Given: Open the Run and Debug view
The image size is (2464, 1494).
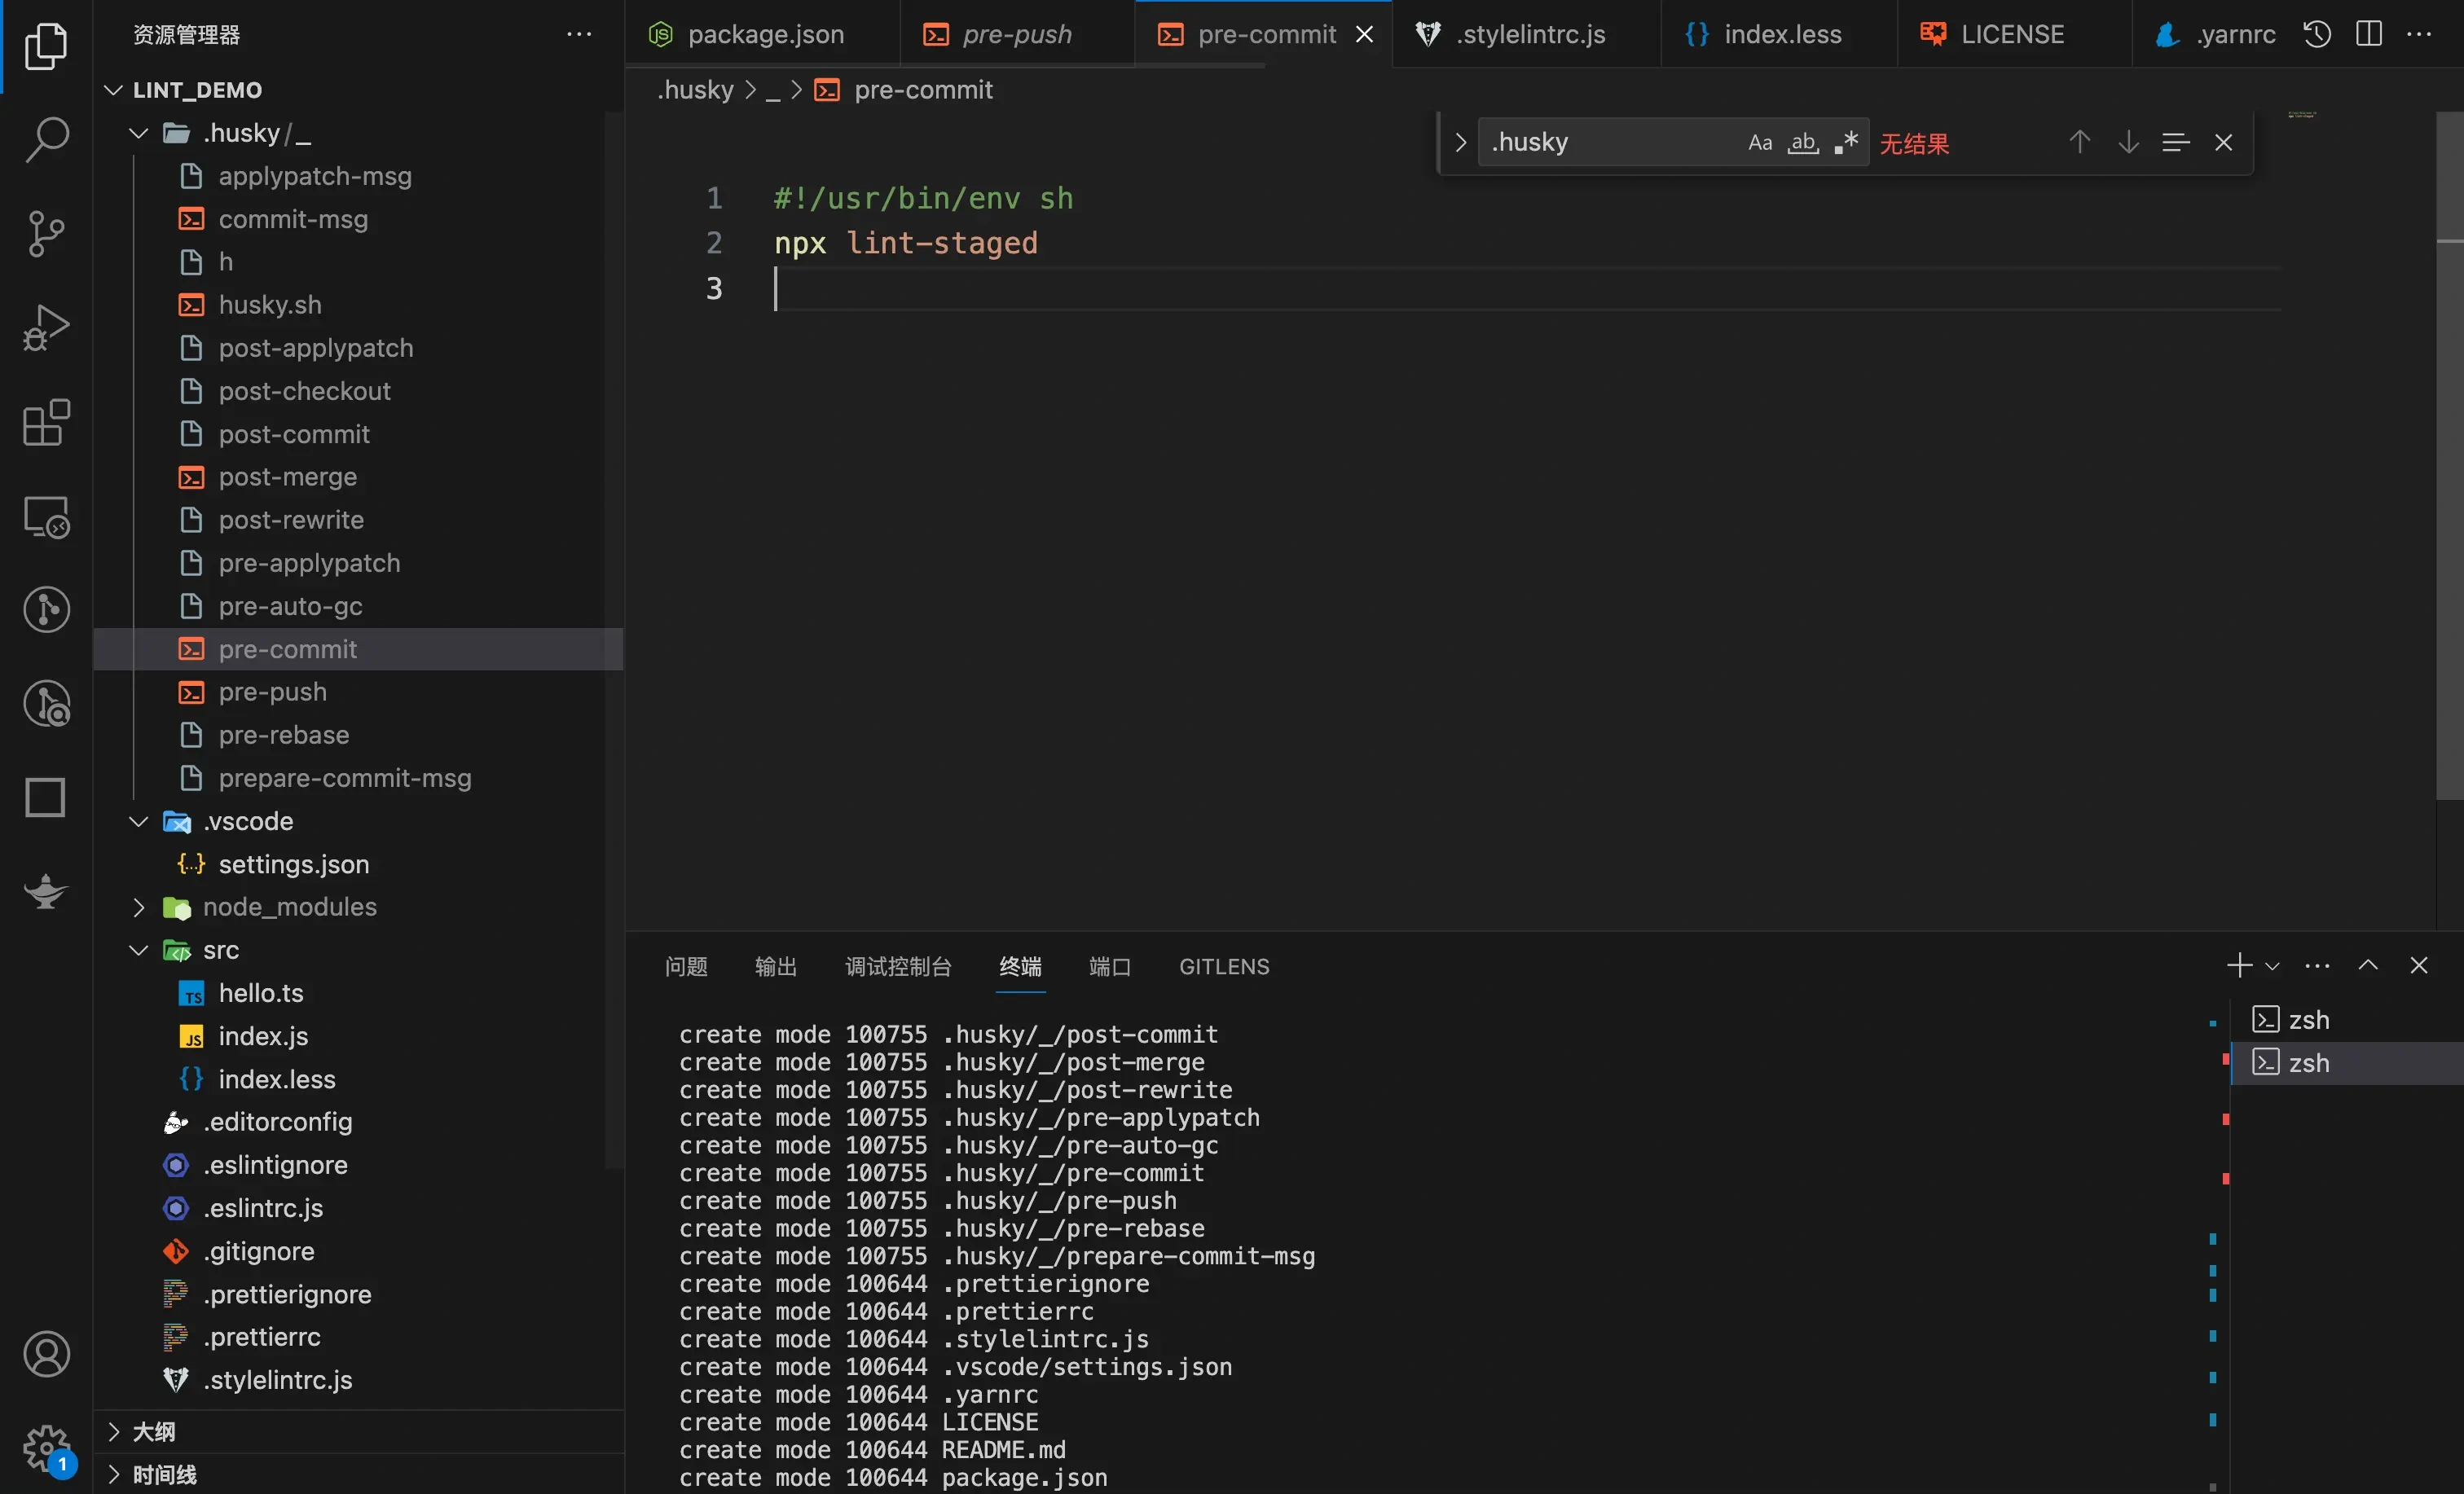Looking at the screenshot, I should [x=45, y=327].
